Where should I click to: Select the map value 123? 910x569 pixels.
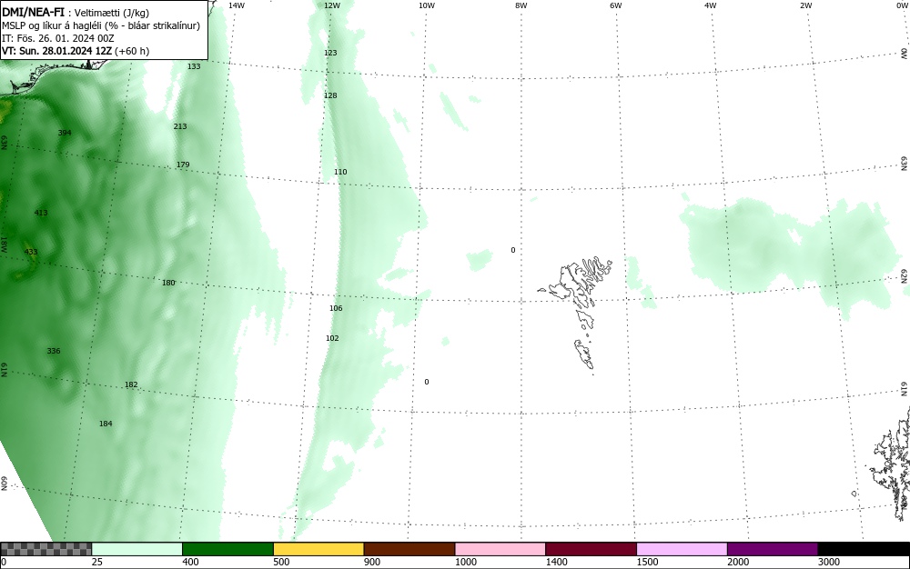click(x=330, y=53)
